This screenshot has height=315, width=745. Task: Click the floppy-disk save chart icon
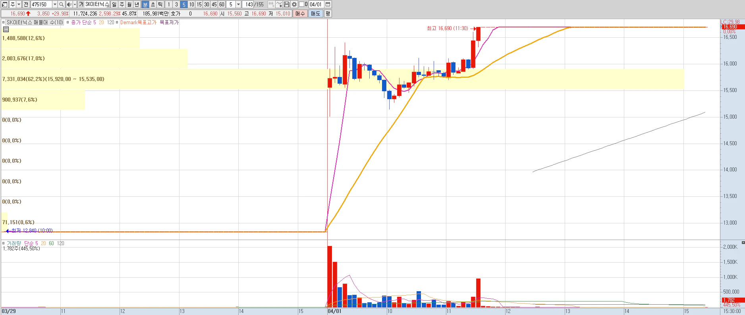287,4
